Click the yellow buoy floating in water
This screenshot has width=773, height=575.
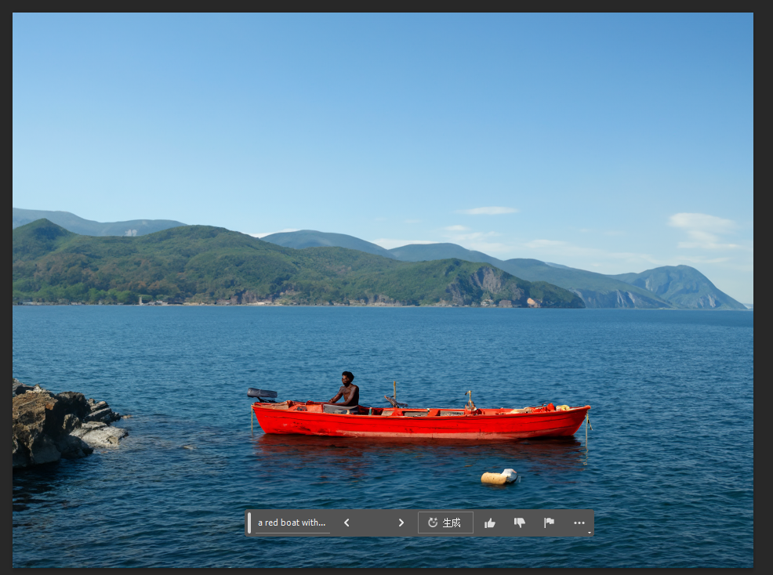[x=499, y=477]
